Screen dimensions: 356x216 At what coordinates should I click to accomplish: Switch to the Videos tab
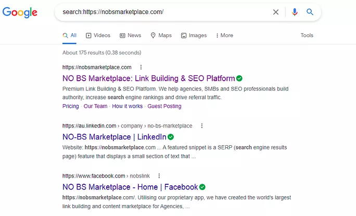click(x=98, y=35)
